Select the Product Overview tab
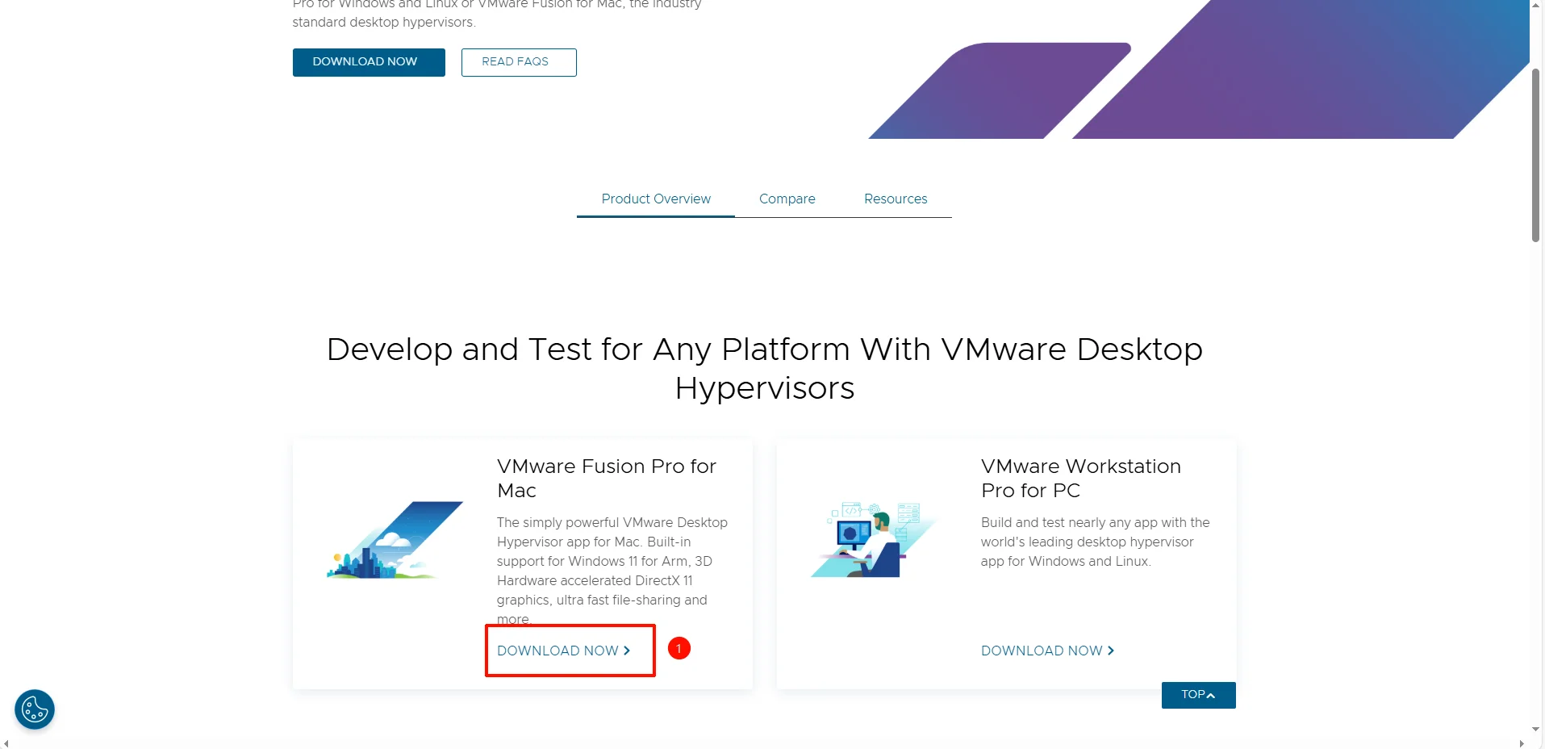Viewport: 1545px width, 749px height. (x=655, y=199)
